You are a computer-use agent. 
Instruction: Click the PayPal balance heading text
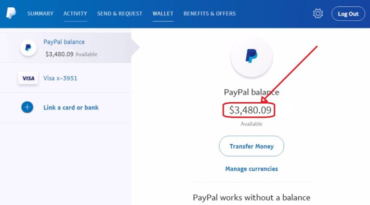pyautogui.click(x=251, y=92)
